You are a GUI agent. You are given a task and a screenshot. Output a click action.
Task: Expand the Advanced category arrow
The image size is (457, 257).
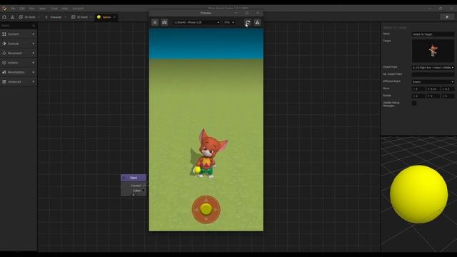pos(34,81)
